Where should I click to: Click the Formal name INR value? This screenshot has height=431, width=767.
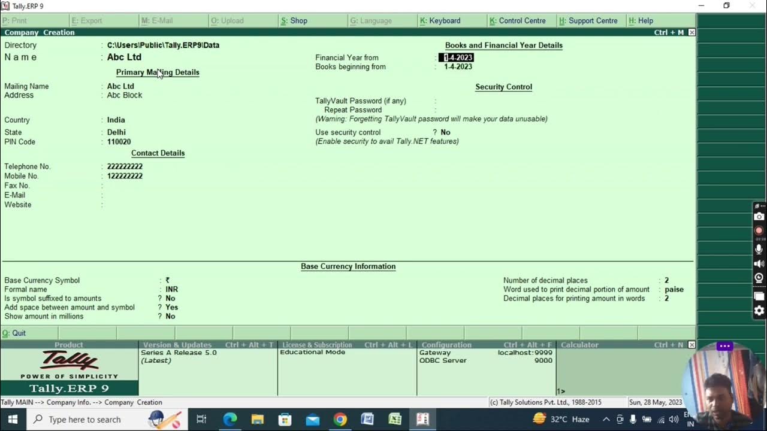[171, 289]
